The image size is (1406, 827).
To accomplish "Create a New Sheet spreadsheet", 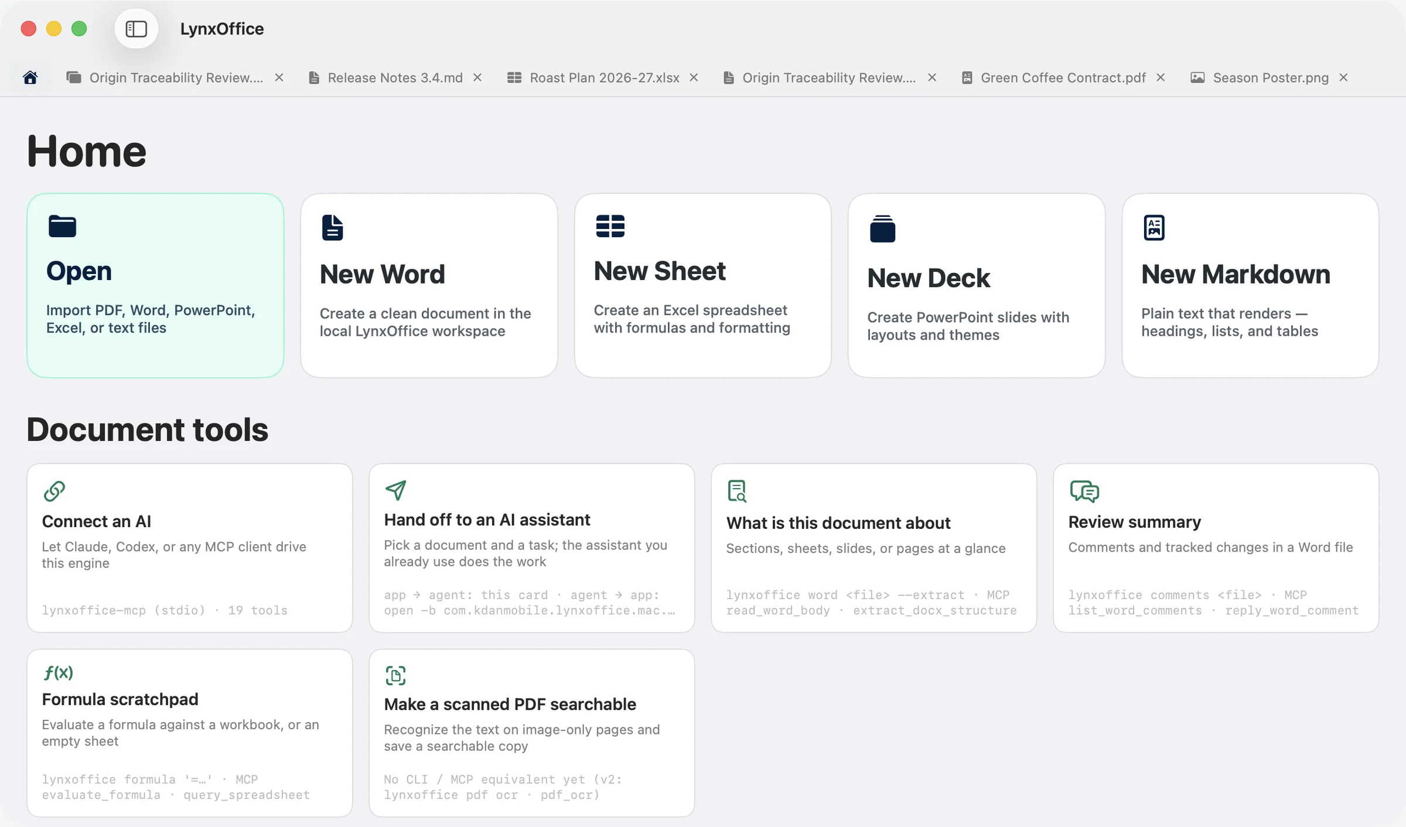I will [x=702, y=285].
